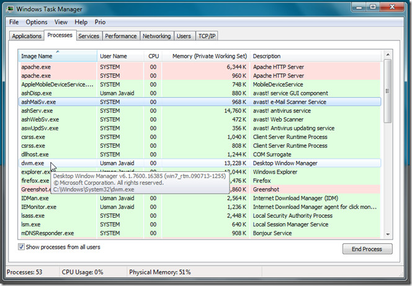Image resolution: width=412 pixels, height=286 pixels.
Task: Select the apache.exe row using 960 K
Action: click(200, 76)
